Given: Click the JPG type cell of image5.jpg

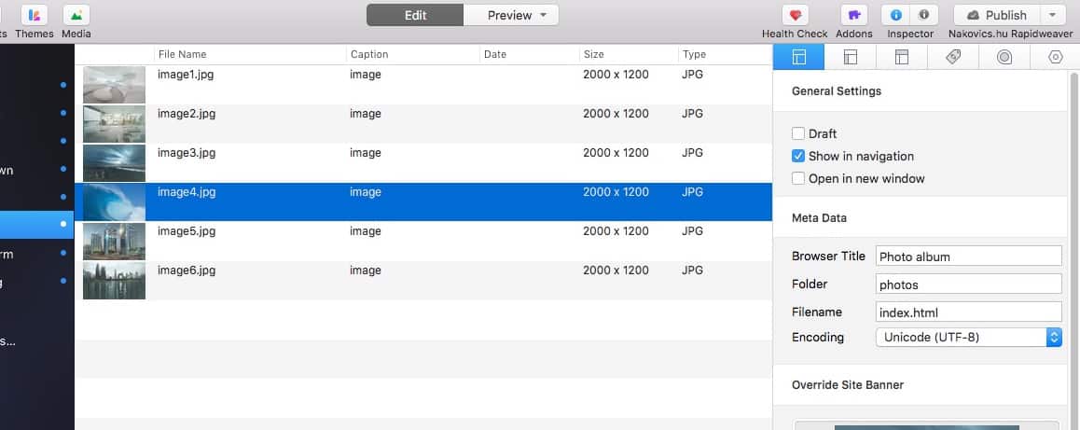Looking at the screenshot, I should (x=692, y=231).
